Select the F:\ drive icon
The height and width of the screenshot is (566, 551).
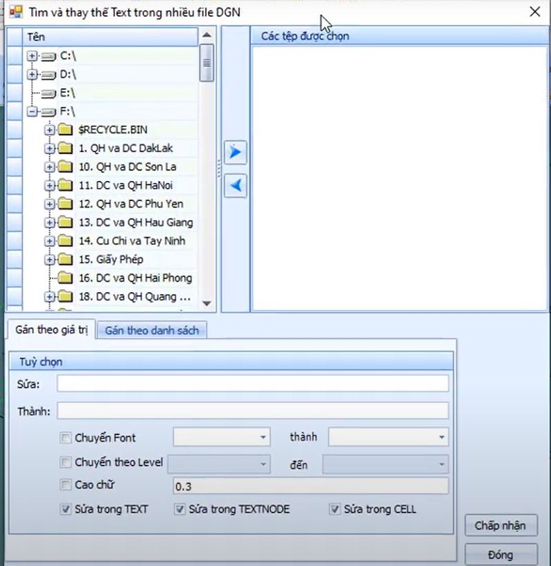49,112
